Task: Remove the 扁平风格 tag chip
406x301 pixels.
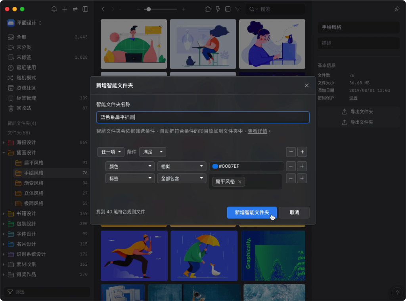Action: click(x=240, y=182)
